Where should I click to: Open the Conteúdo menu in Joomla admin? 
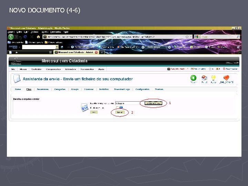pos(37,69)
